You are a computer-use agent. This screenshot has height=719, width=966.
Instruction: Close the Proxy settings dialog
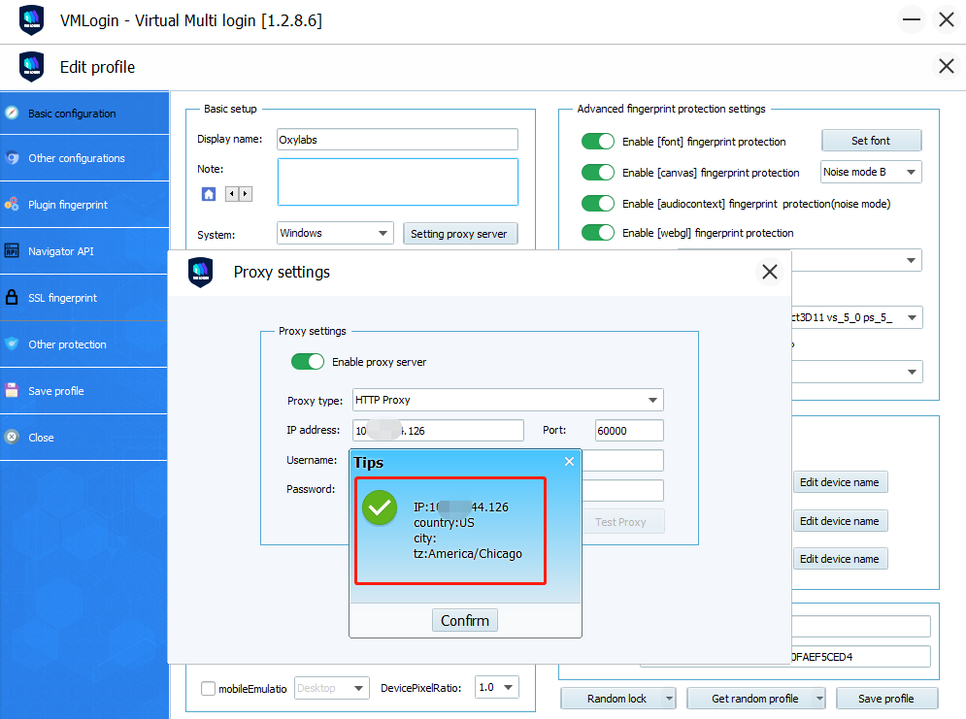point(770,272)
